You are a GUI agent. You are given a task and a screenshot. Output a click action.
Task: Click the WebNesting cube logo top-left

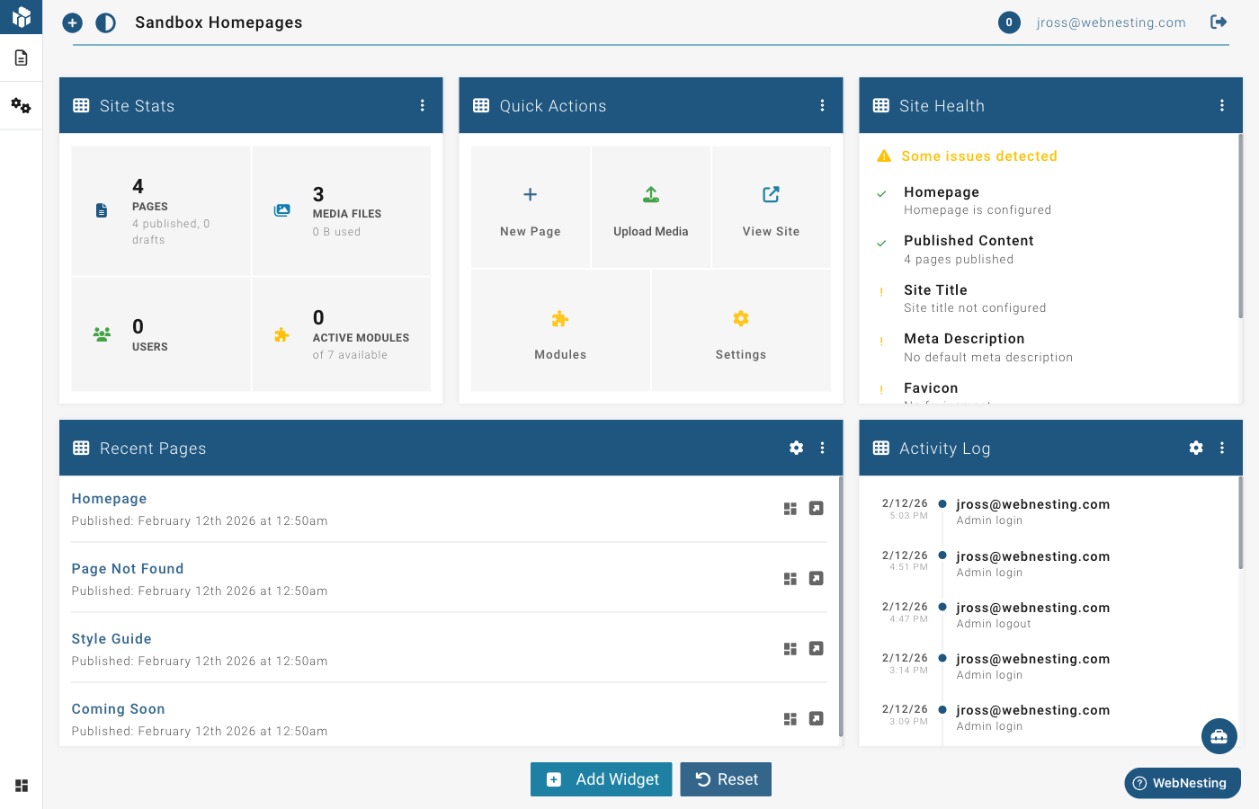click(21, 17)
